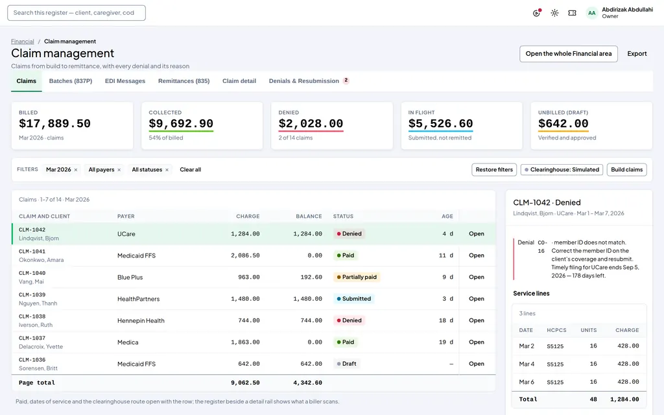664x415 pixels.
Task: Click the Mar 6 service line
Action: (579, 382)
